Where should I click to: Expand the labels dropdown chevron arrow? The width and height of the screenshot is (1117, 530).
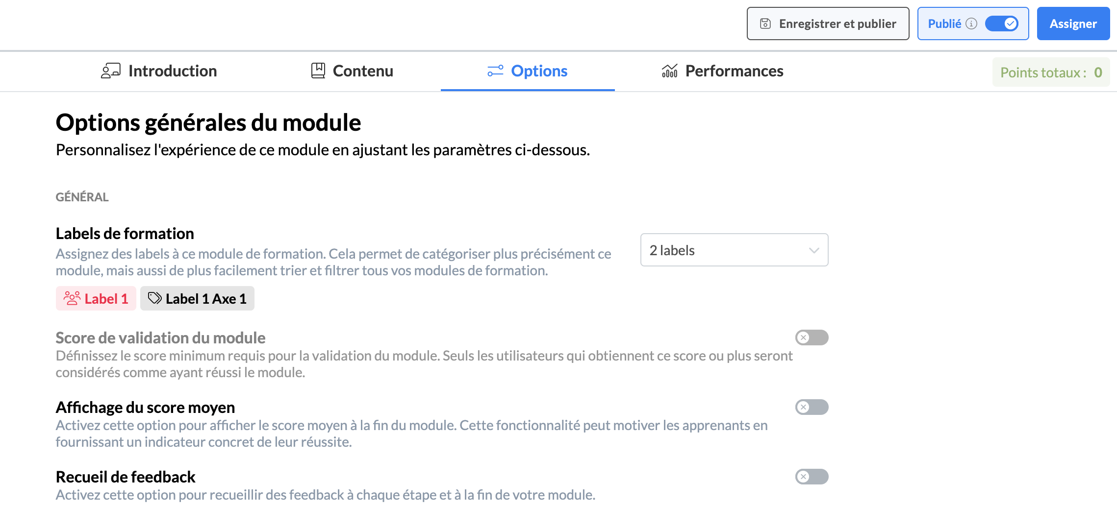click(814, 250)
